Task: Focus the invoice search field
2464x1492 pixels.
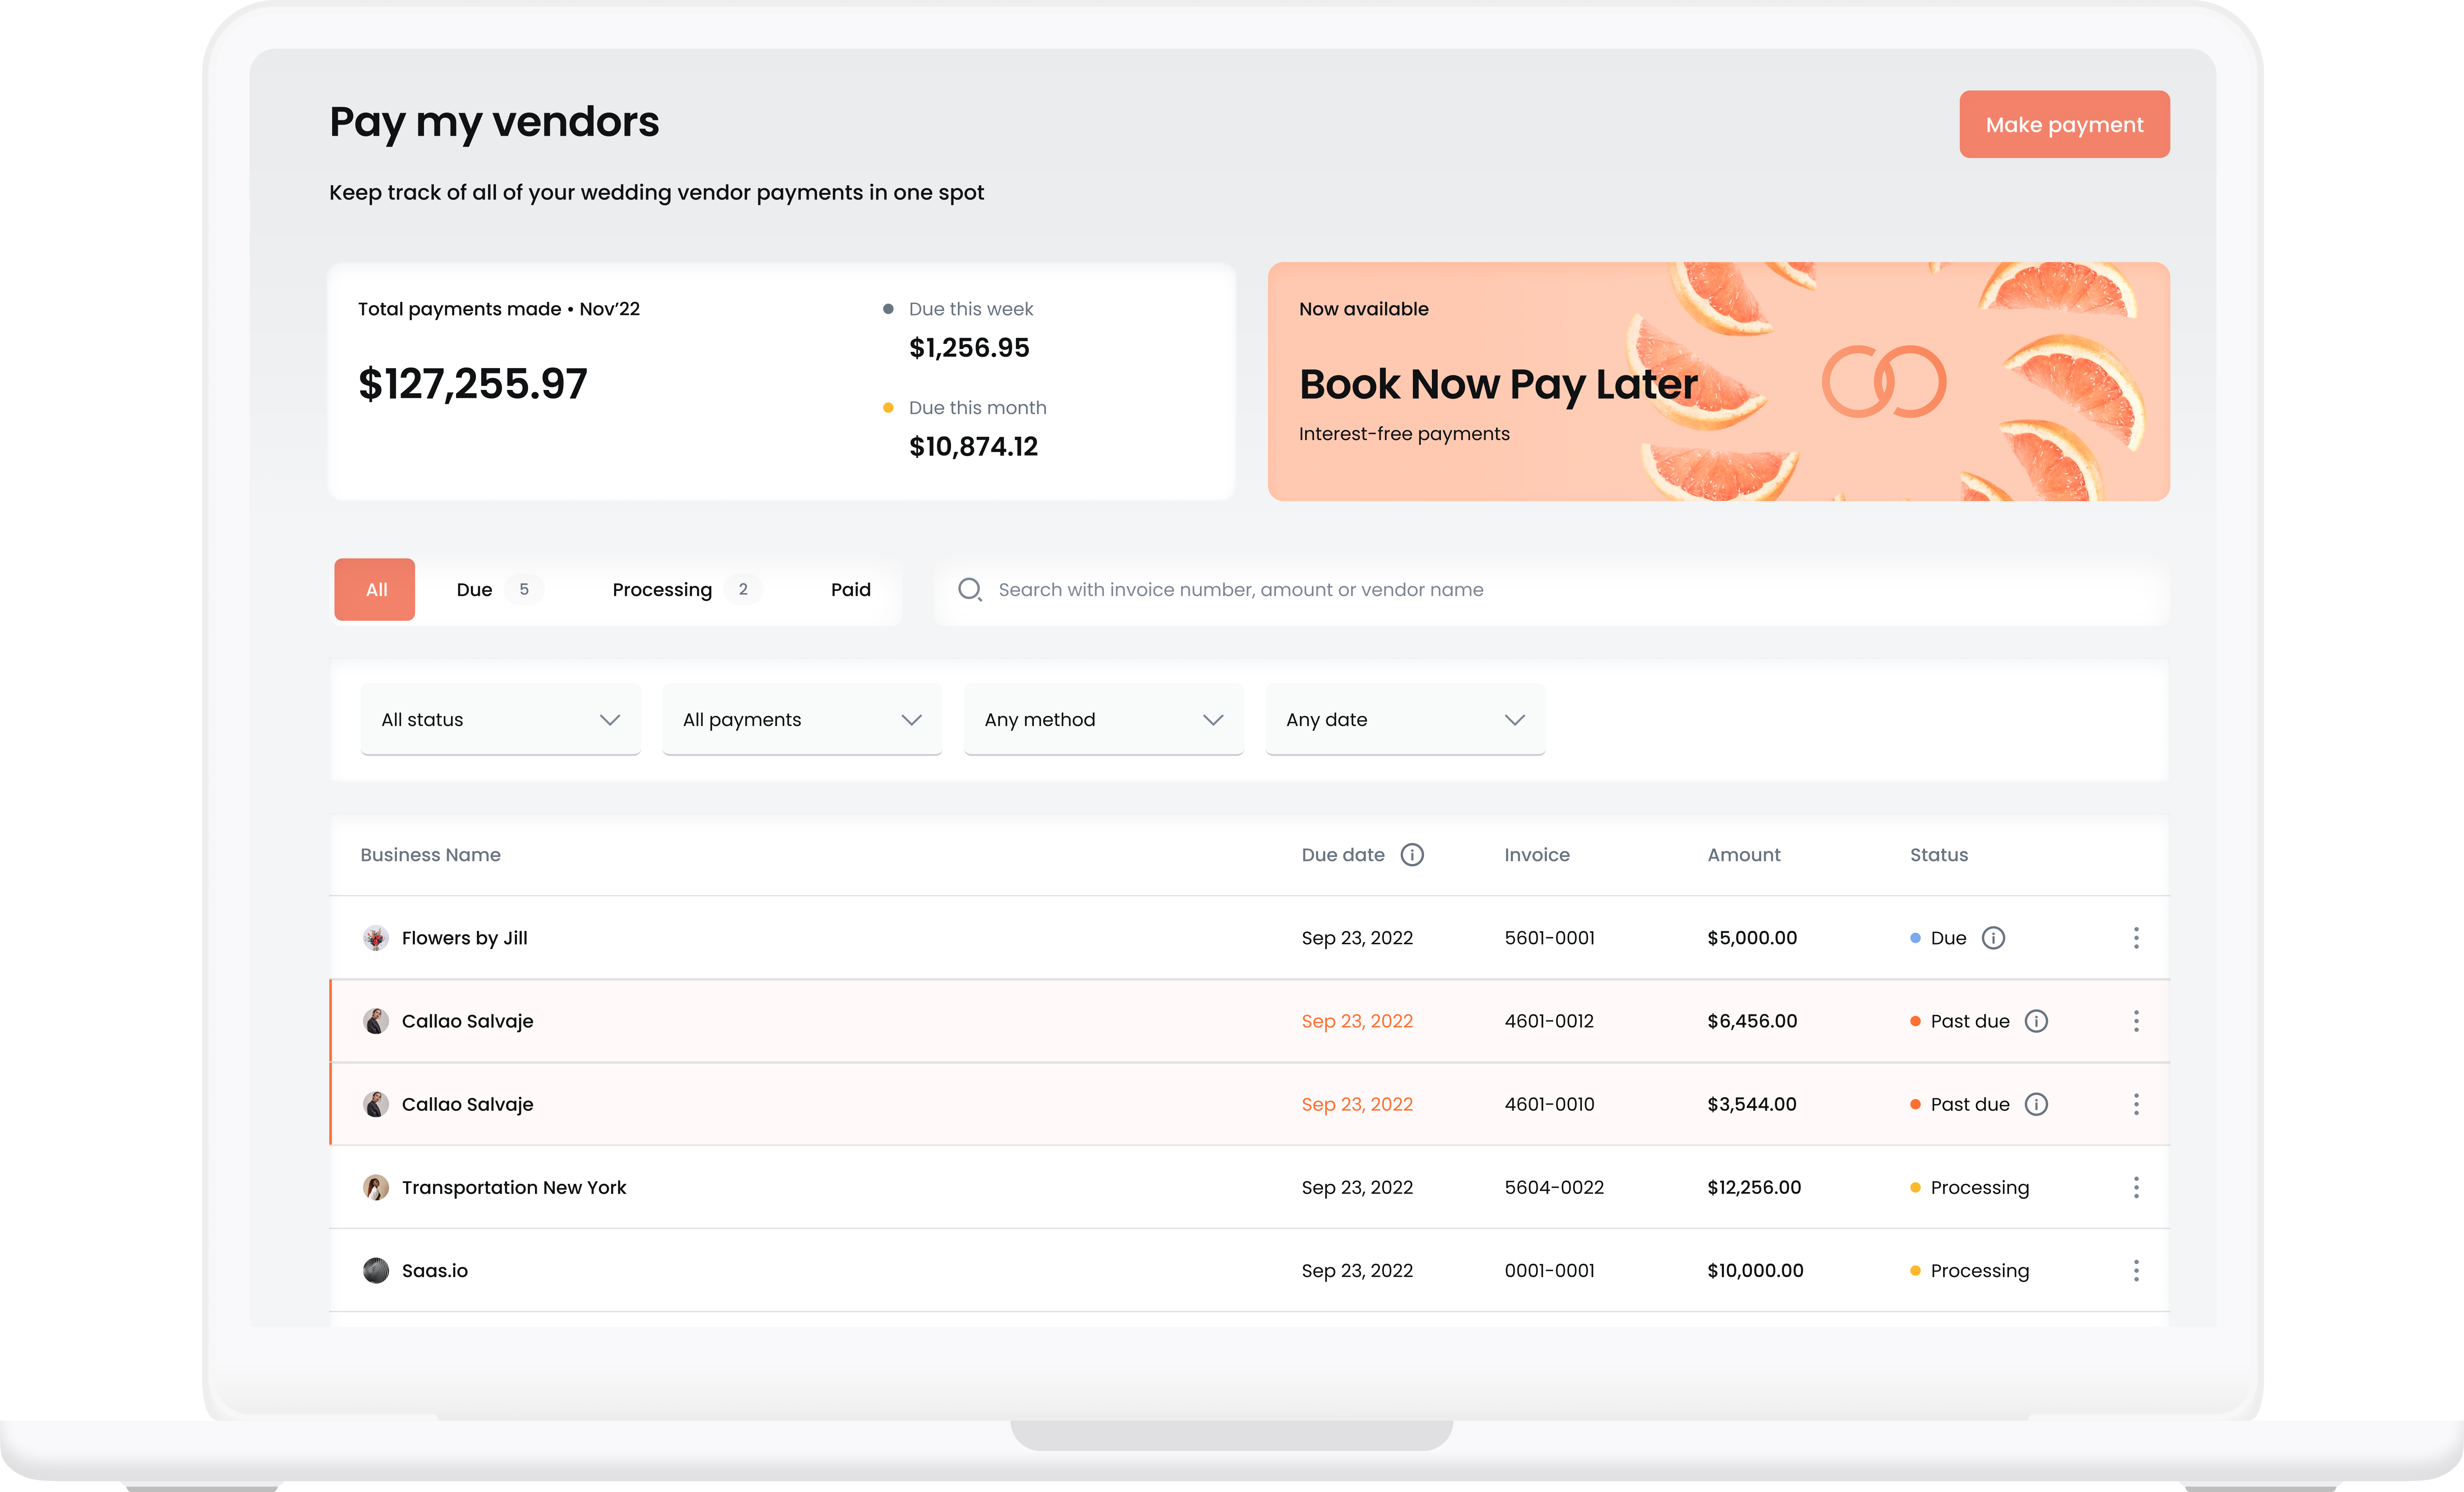Action: tap(1552, 590)
